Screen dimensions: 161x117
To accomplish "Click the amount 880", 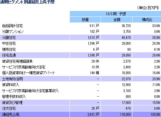I will coord(128,97).
